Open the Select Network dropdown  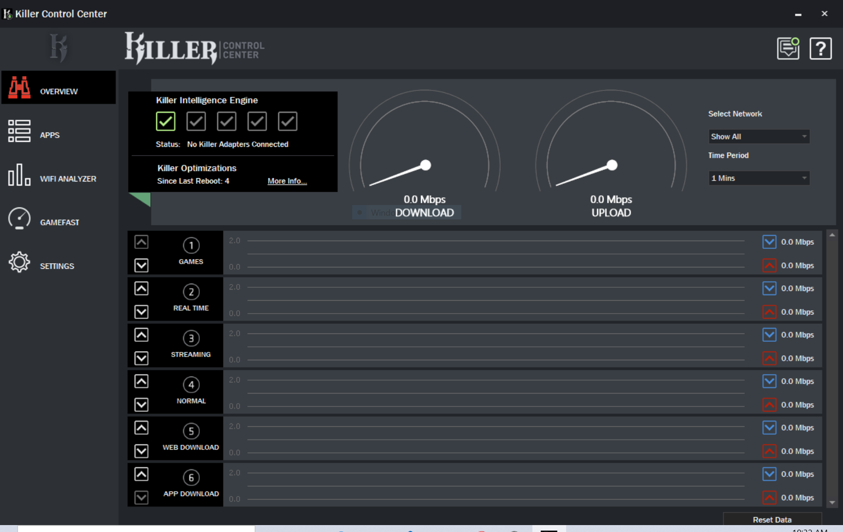(x=759, y=137)
